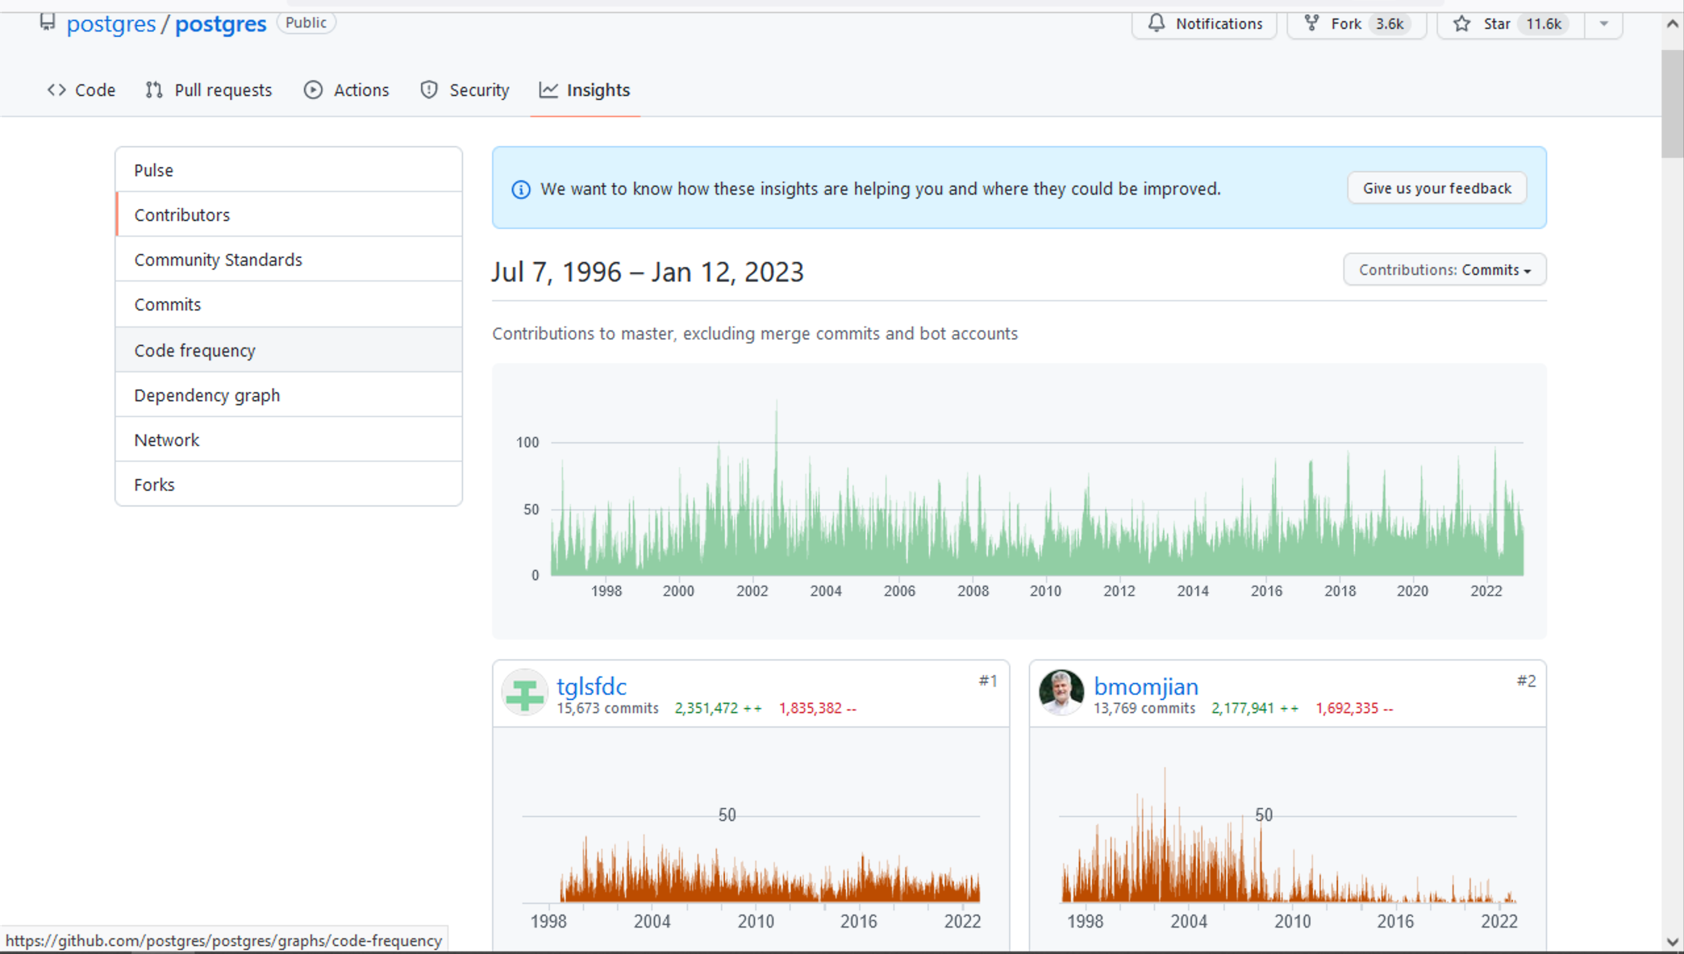Open tglsfdc avatar image
1684x954 pixels.
[524, 692]
